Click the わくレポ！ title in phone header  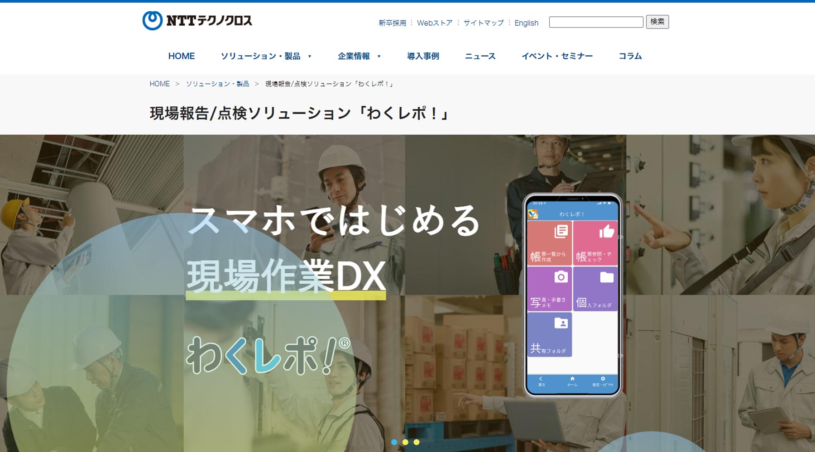[572, 214]
